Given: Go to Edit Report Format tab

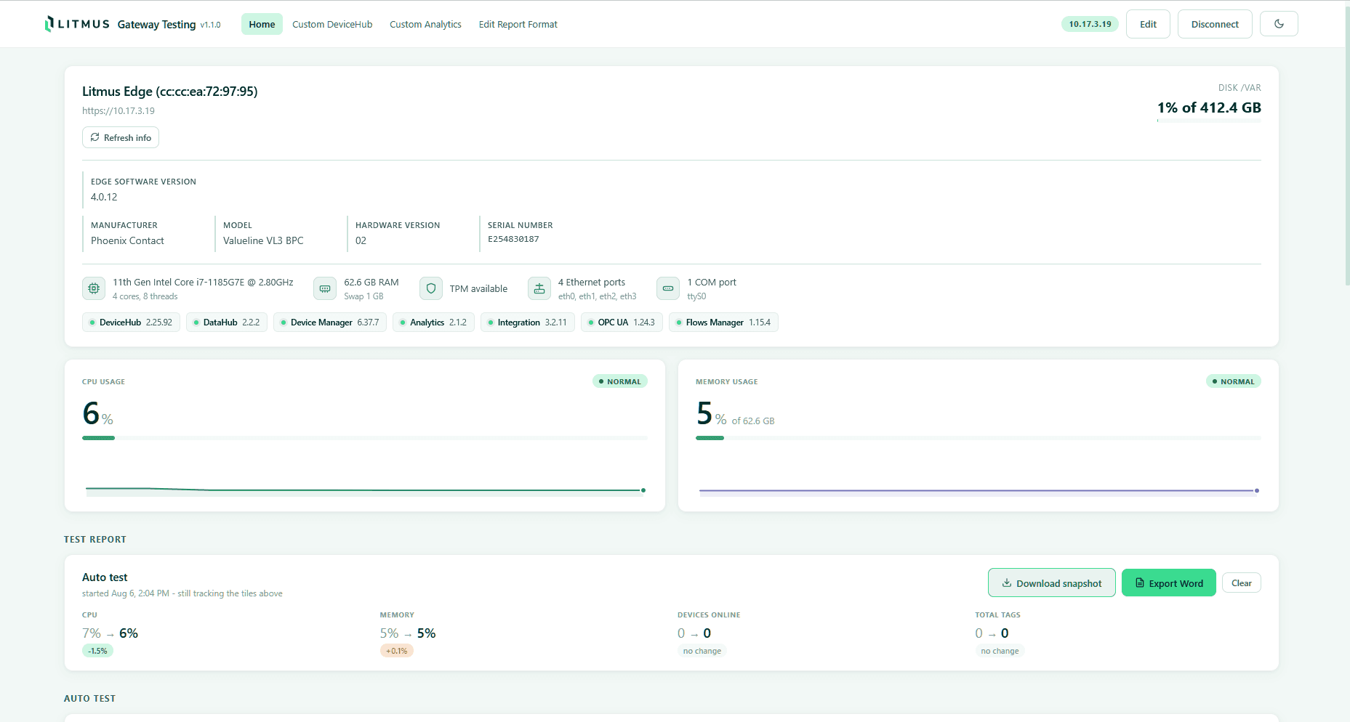Looking at the screenshot, I should (x=518, y=24).
